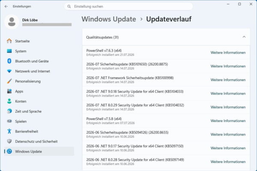This screenshot has width=257, height=171.
Task: Open Weitere Informationen for KB5104032
Action: [228, 107]
